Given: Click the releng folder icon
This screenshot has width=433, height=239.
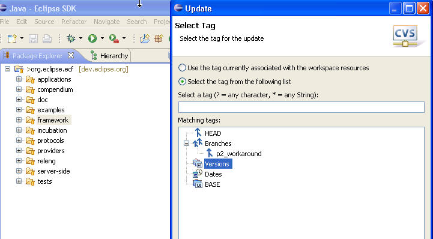Looking at the screenshot, I should click(x=31, y=161).
